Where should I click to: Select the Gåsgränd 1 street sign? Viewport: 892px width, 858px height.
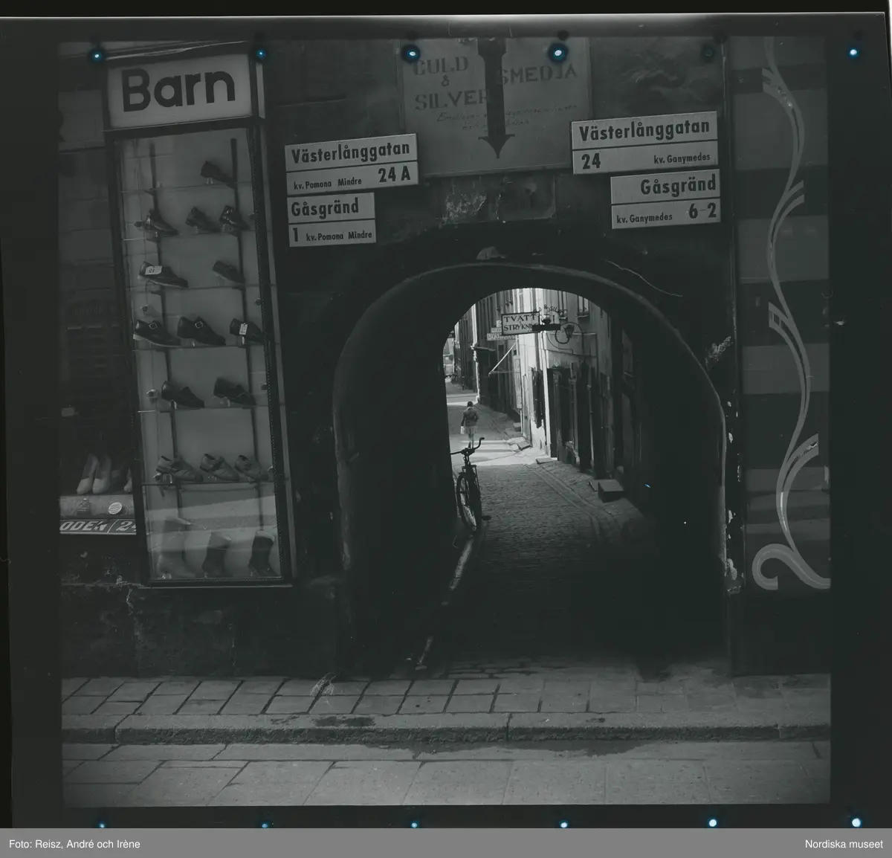click(332, 219)
